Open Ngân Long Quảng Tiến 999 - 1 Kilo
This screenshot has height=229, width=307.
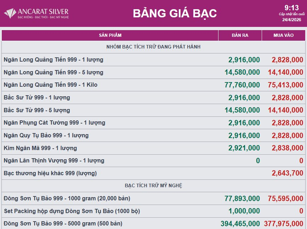pos(50,85)
